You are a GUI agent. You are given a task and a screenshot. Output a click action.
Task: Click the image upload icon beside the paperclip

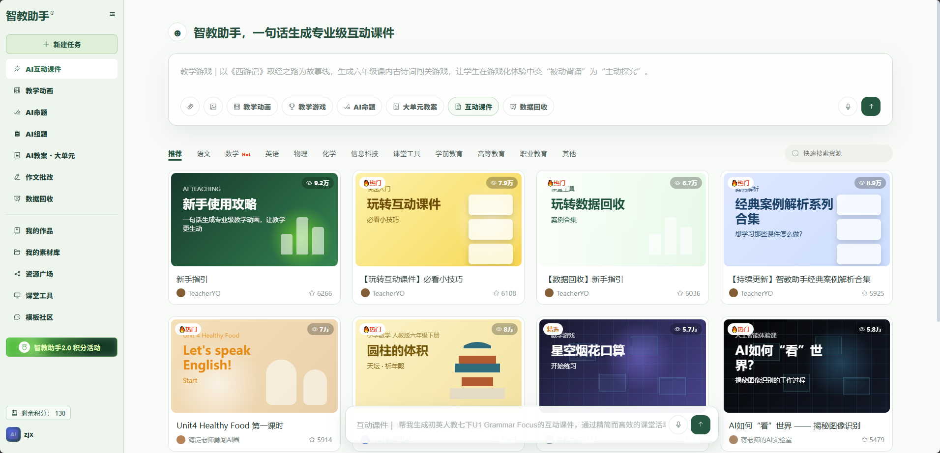click(213, 107)
